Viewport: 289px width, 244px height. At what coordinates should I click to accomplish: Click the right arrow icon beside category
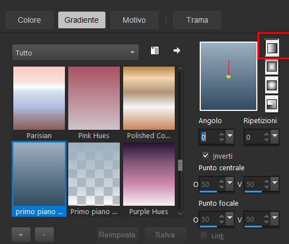pos(177,50)
